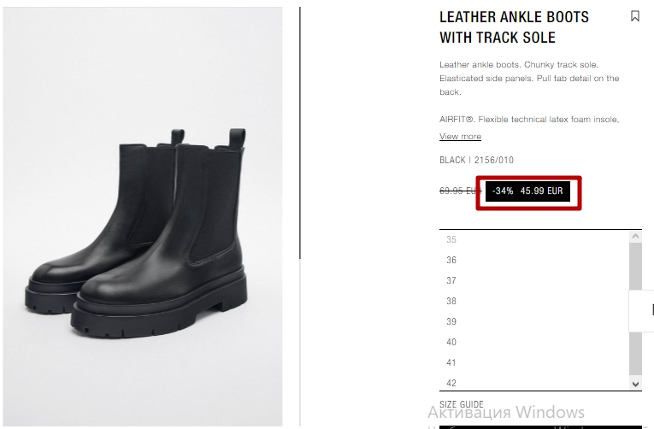Choose size 38 from list
This screenshot has height=429, width=654.
tap(451, 301)
